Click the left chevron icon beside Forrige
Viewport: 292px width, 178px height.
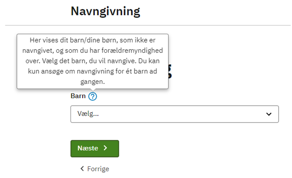(82, 169)
